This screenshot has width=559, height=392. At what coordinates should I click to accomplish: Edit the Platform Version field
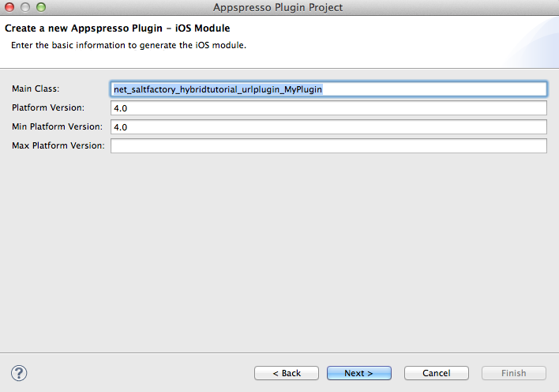pos(328,107)
